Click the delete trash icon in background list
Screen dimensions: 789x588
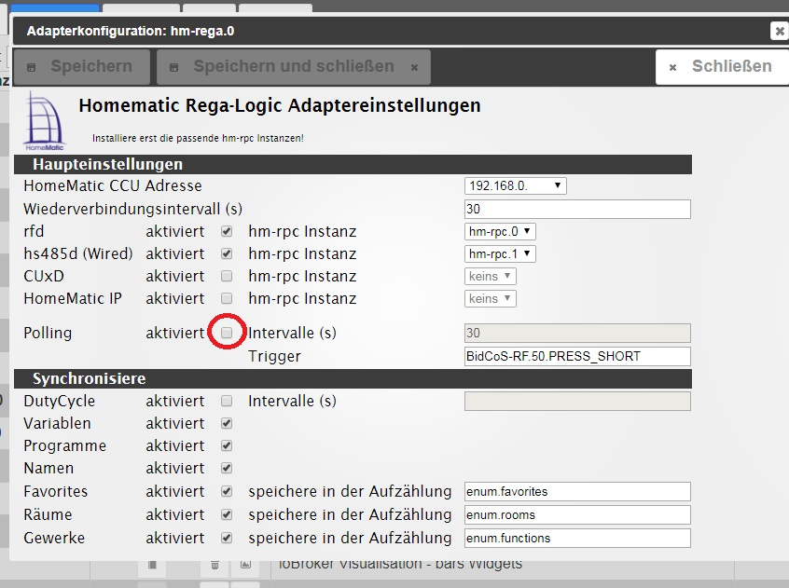[215, 566]
